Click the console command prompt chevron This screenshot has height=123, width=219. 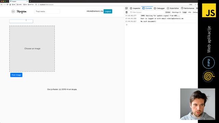[x=127, y=25]
